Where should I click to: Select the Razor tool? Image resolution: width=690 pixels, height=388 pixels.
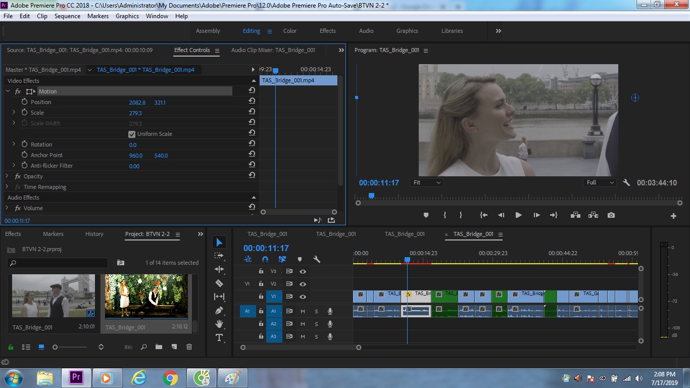[219, 283]
